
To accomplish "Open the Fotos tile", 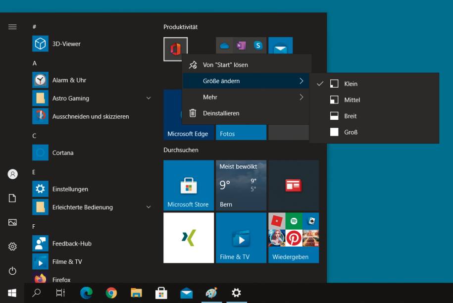I will (x=241, y=132).
